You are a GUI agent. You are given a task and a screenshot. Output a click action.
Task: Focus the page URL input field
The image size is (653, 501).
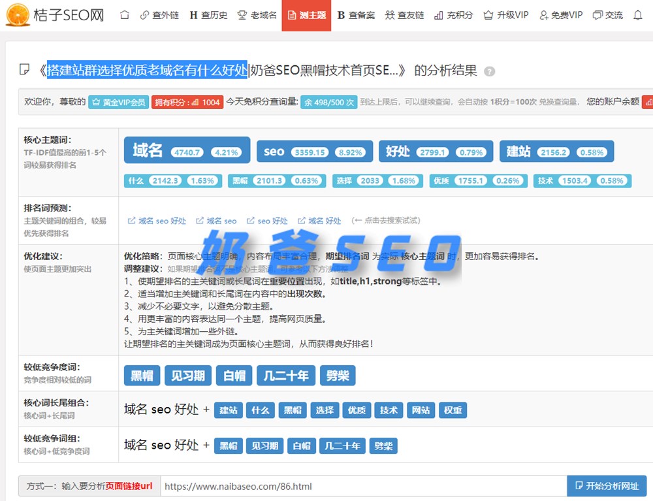click(x=364, y=486)
